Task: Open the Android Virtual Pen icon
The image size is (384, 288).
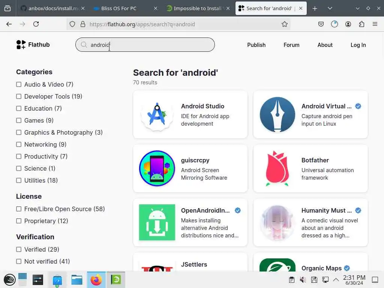Action: [277, 114]
